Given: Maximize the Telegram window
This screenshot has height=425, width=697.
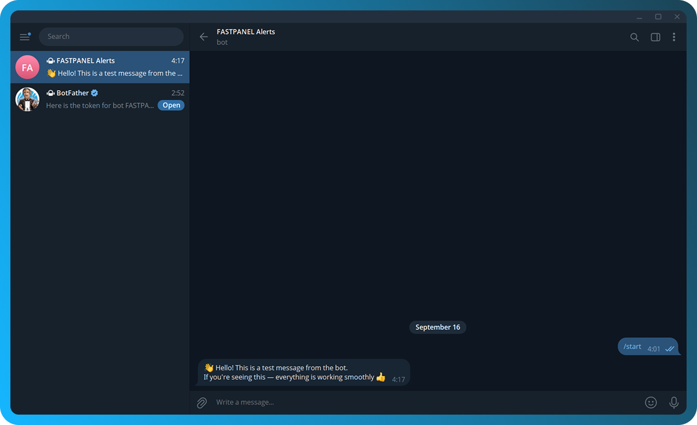Looking at the screenshot, I should click(x=658, y=17).
